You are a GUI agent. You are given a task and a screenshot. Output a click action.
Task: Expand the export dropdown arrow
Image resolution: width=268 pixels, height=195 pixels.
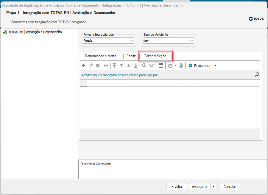[175, 65]
